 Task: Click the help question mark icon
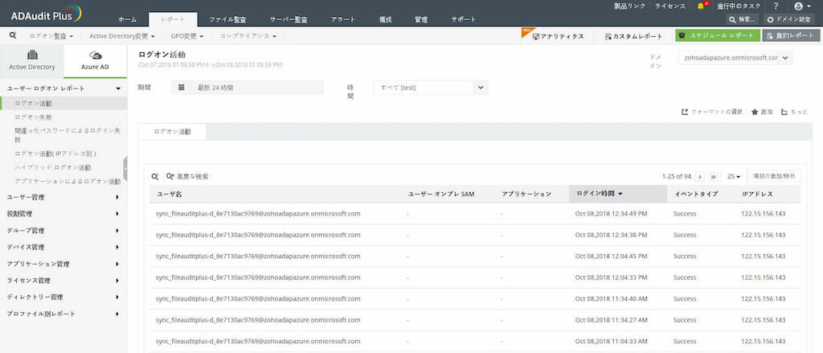click(776, 6)
